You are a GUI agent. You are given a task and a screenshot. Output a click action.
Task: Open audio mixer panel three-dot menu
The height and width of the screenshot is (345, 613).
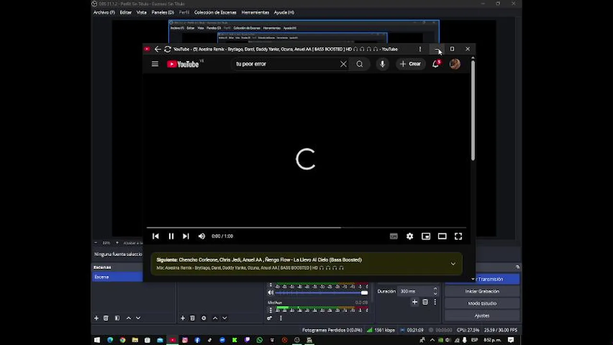click(281, 318)
